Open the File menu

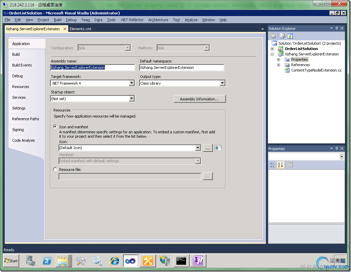[7, 20]
